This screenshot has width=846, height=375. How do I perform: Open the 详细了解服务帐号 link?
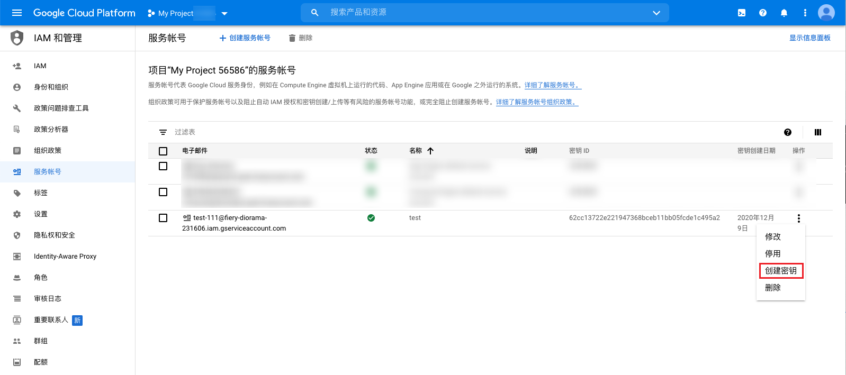[553, 85]
